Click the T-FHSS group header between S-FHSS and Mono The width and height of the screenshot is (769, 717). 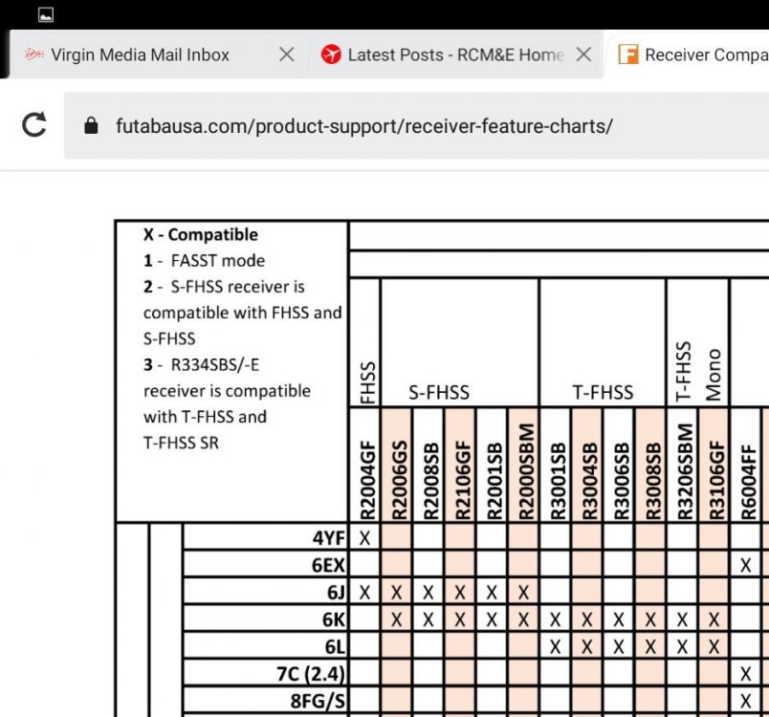tap(603, 393)
